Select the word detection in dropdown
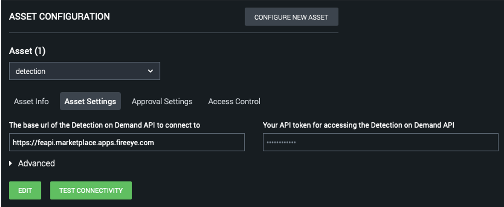This screenshot has width=504, height=207. (31, 71)
